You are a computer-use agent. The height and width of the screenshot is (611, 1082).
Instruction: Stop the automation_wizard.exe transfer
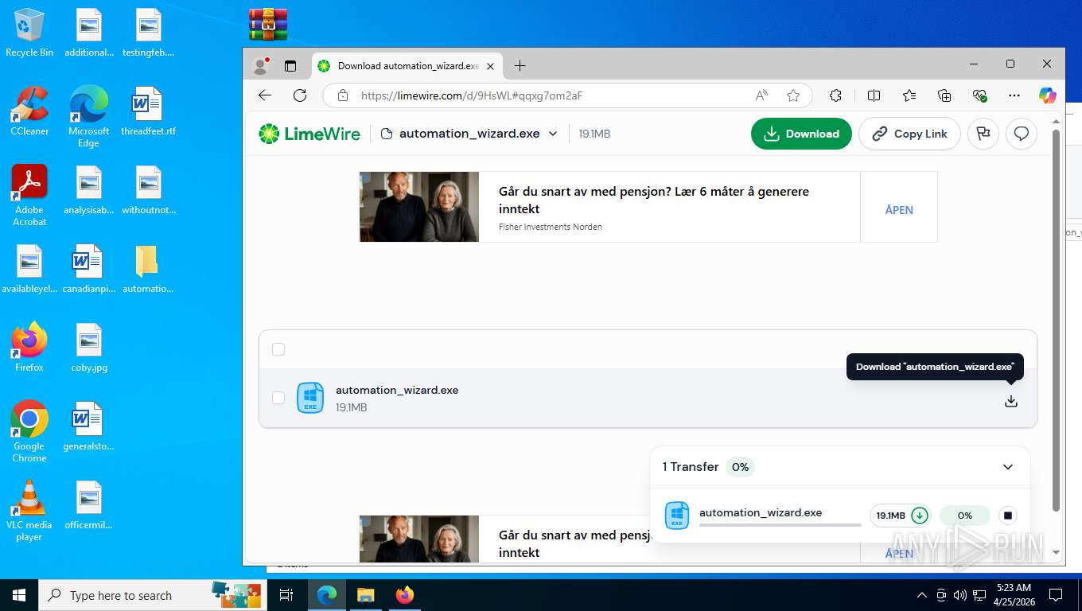[x=1008, y=516]
